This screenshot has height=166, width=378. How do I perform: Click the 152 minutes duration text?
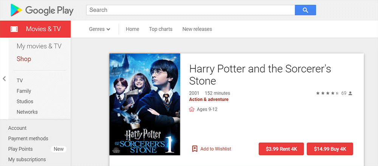coord(217,93)
